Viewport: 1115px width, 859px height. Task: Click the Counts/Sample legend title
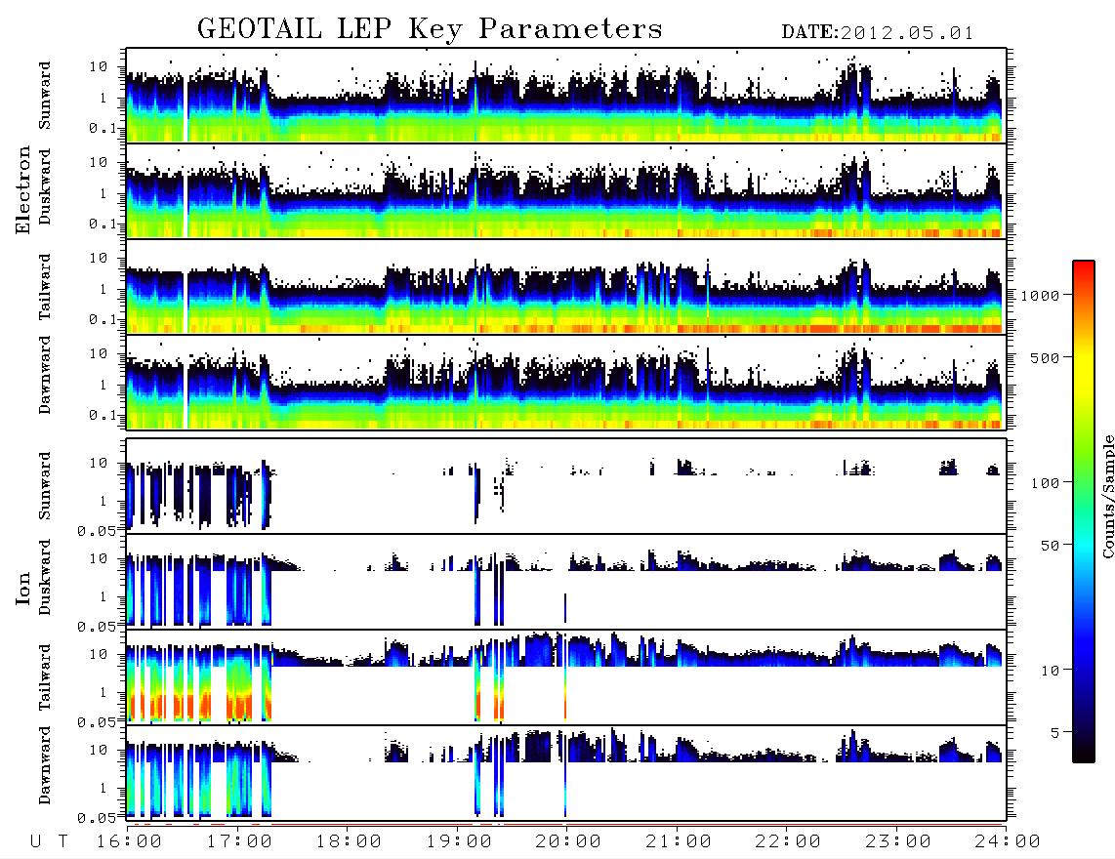(x=1108, y=496)
